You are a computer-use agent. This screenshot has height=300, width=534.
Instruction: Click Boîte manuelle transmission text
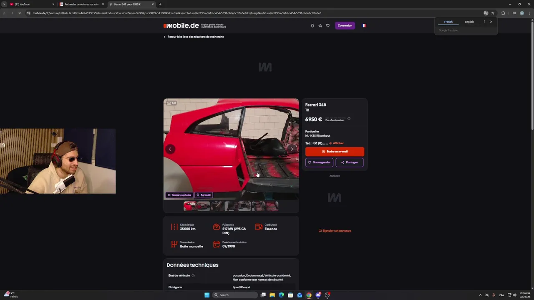(x=191, y=246)
